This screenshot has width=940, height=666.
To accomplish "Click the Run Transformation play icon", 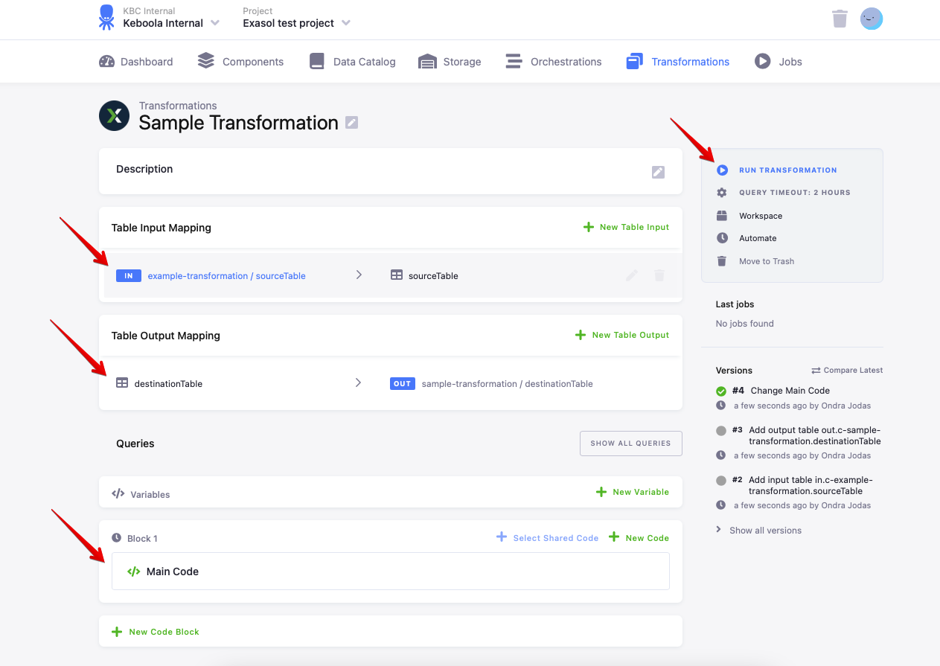I will tap(722, 170).
